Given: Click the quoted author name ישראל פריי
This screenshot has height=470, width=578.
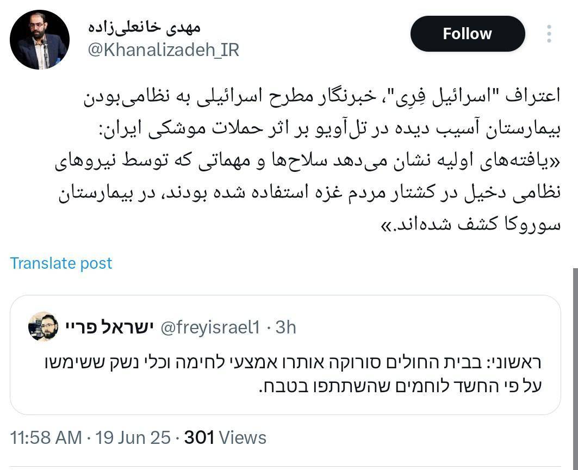Looking at the screenshot, I should click(x=110, y=326).
